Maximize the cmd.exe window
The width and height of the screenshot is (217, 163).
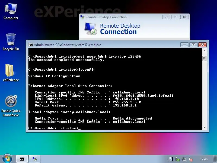click(x=193, y=45)
